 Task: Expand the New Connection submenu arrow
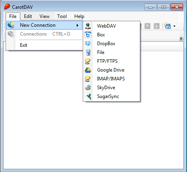(x=78, y=25)
